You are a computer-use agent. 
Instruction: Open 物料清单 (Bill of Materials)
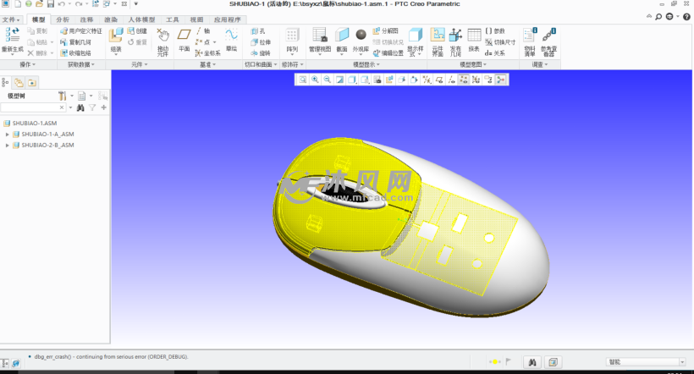(530, 42)
